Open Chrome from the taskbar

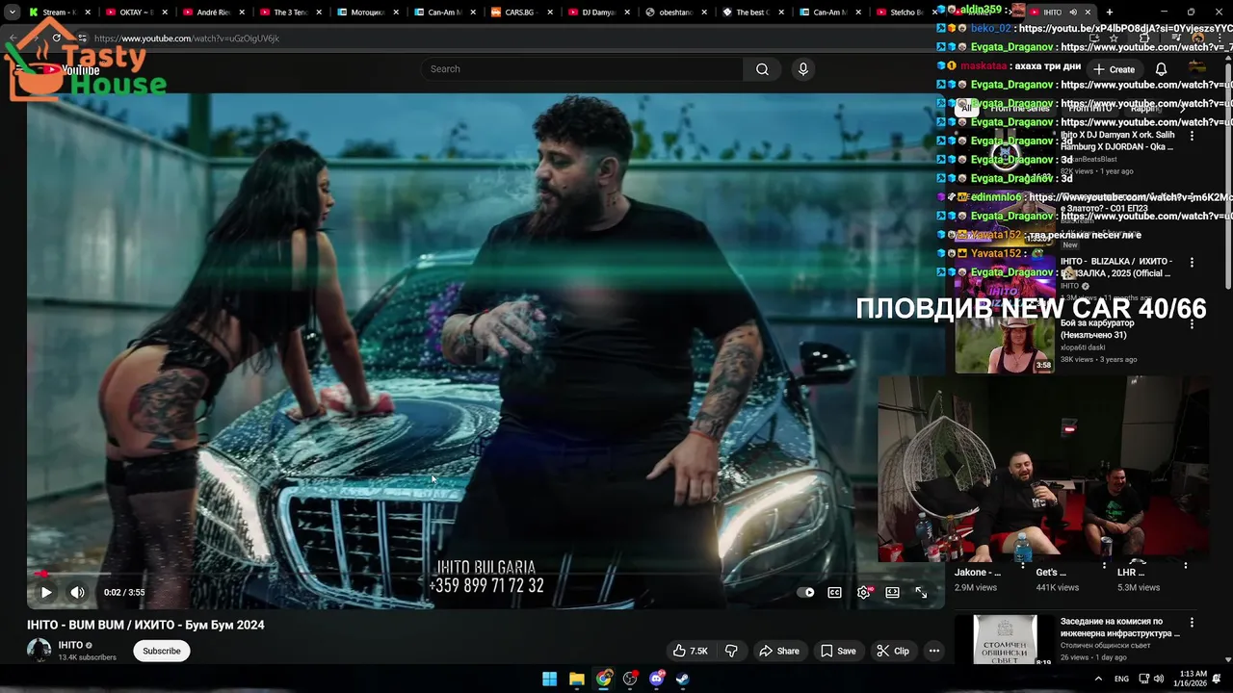tap(603, 679)
